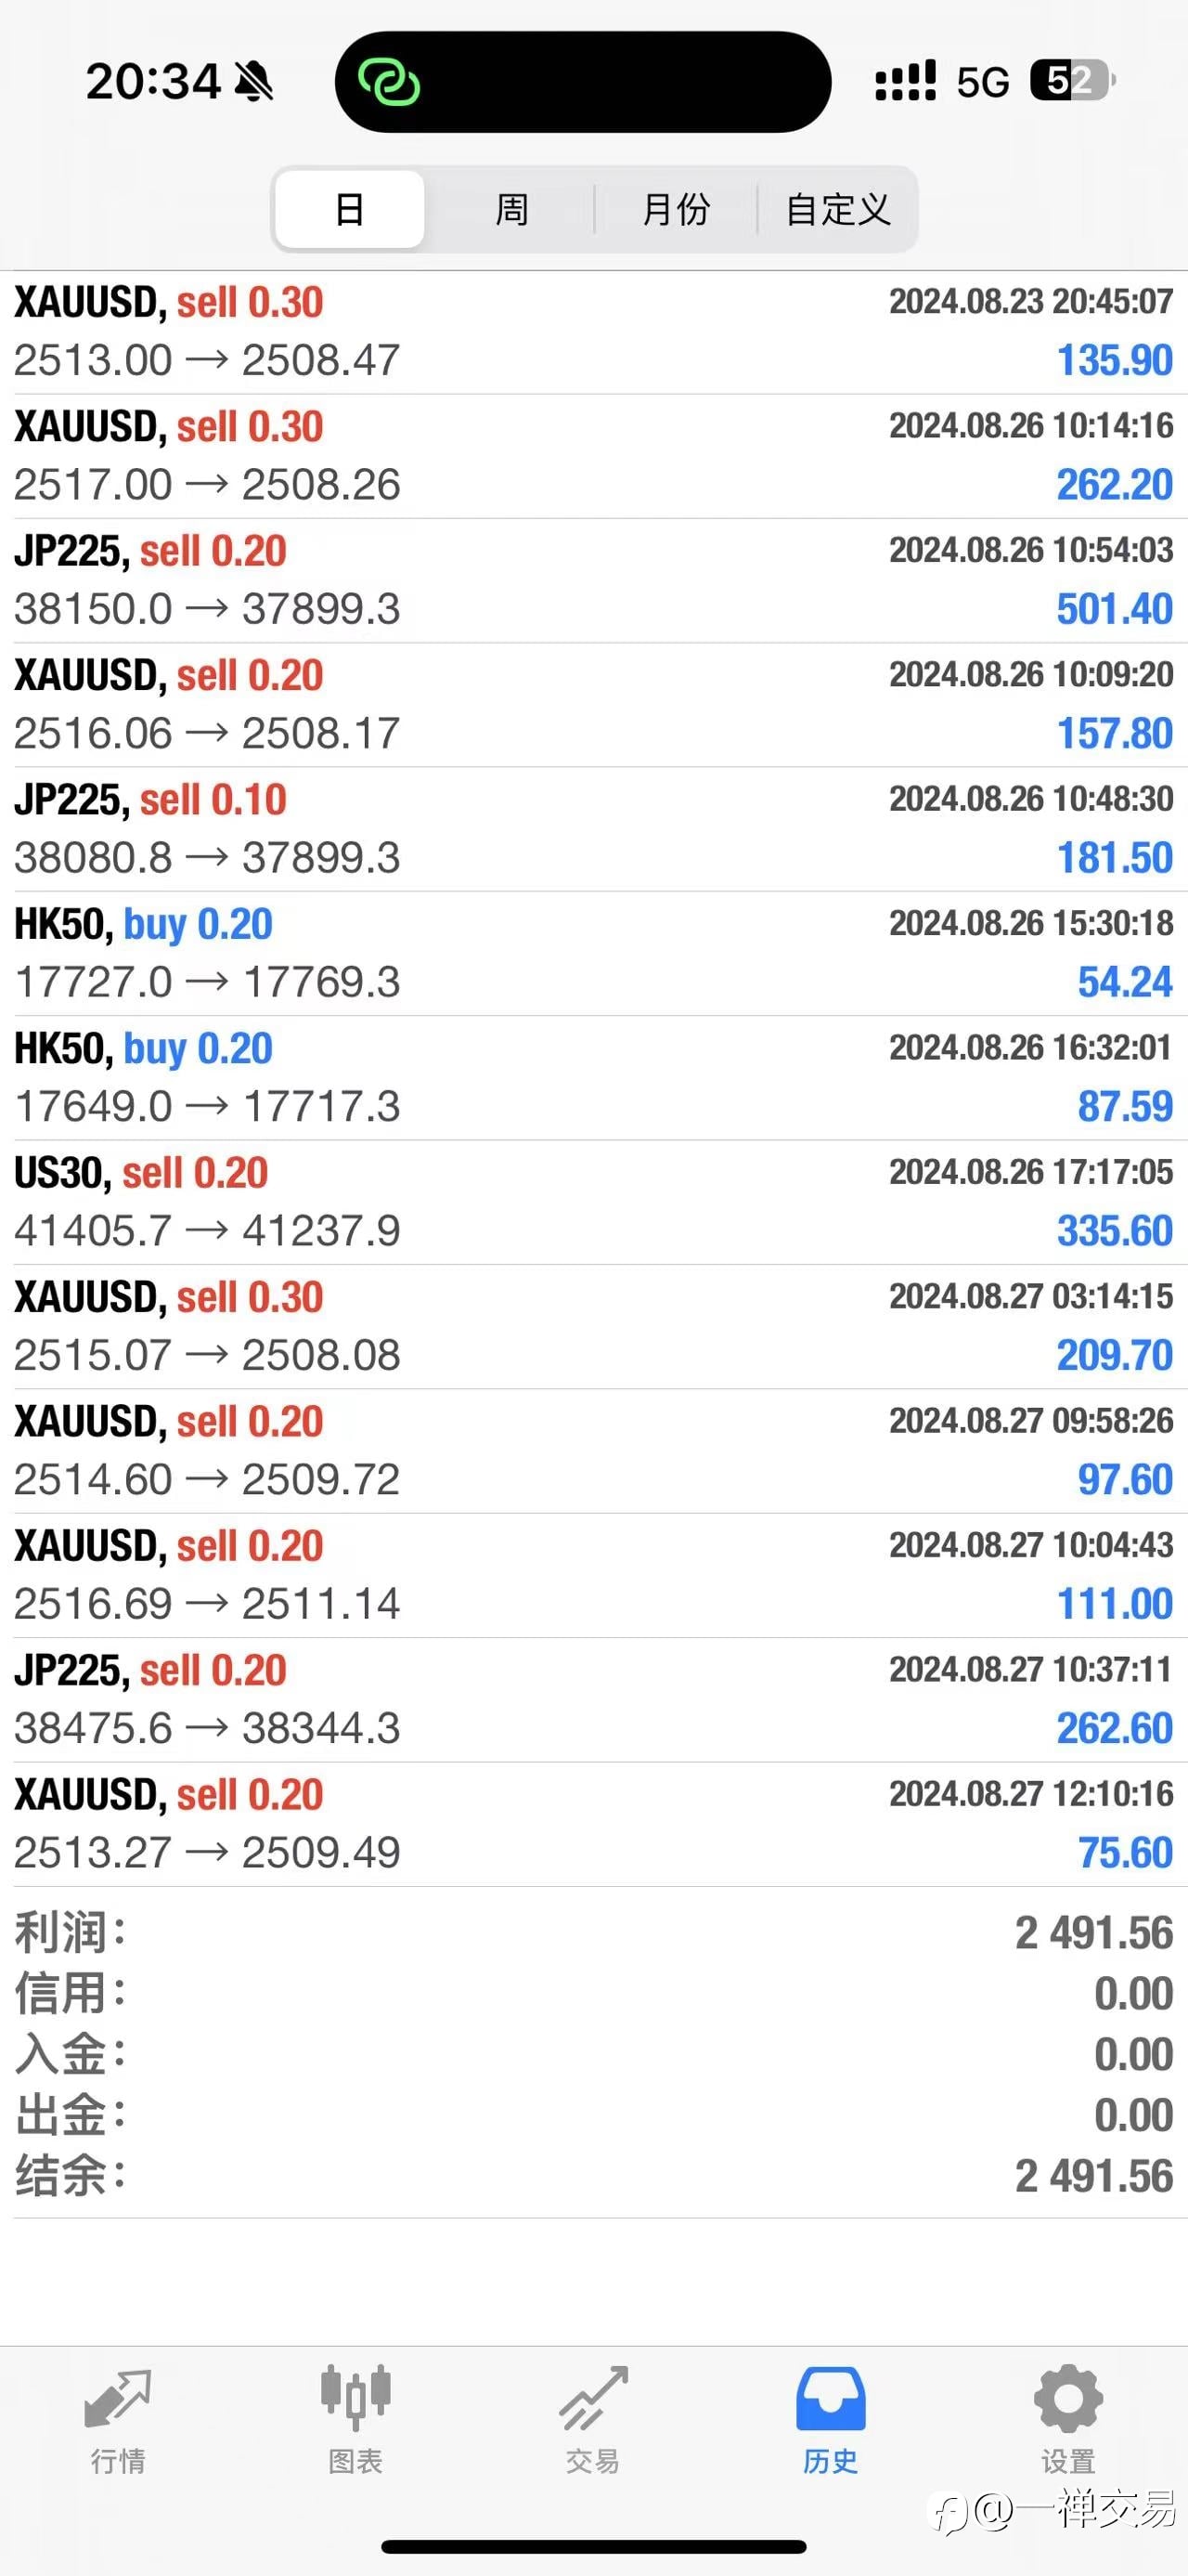Open XAUUSD sell 0.20 trade with profit 111.00
Screen dimensions: 1188x2576
coord(593,1576)
